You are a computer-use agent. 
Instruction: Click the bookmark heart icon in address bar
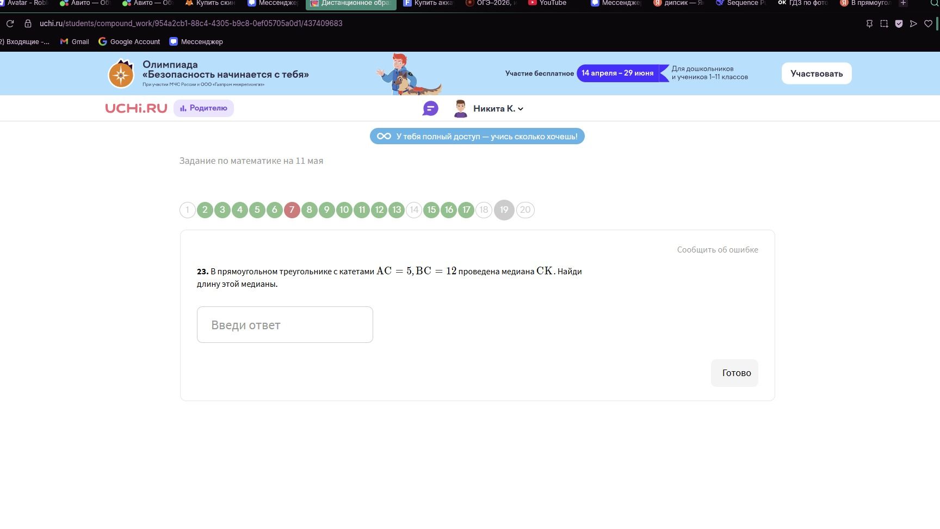click(928, 23)
